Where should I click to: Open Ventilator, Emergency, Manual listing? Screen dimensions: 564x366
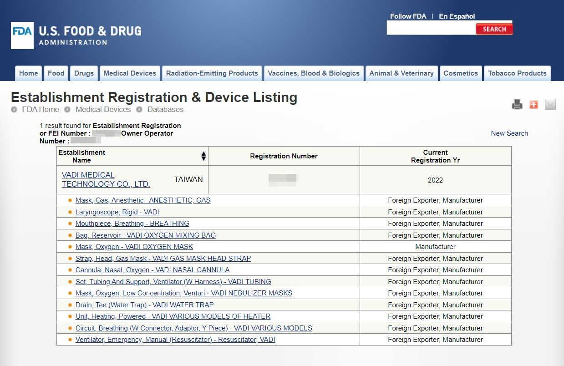click(x=175, y=340)
